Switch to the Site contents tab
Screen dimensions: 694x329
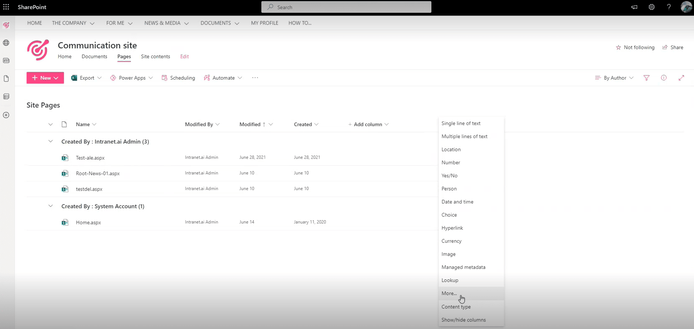155,56
